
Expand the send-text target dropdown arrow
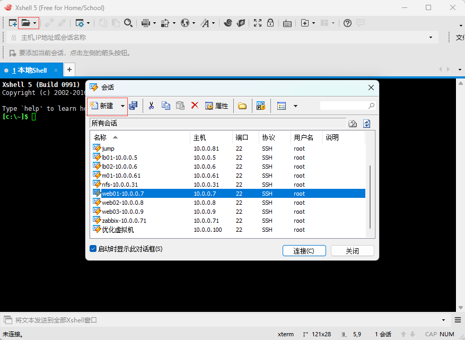tap(443, 320)
